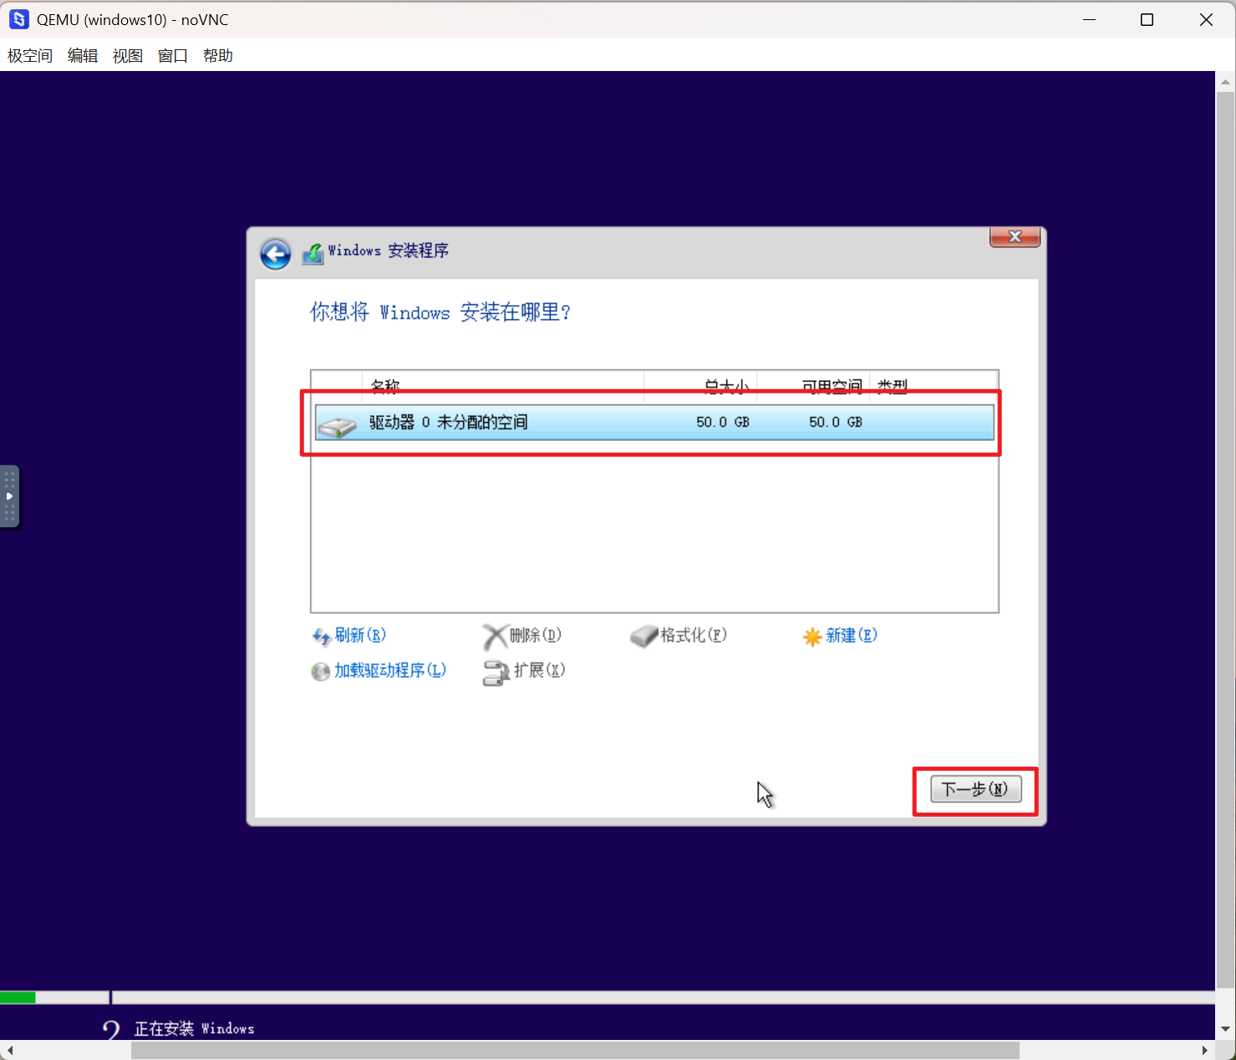Click the horizontal scrollbar right arrow
Viewport: 1236px width, 1060px height.
(1204, 1050)
